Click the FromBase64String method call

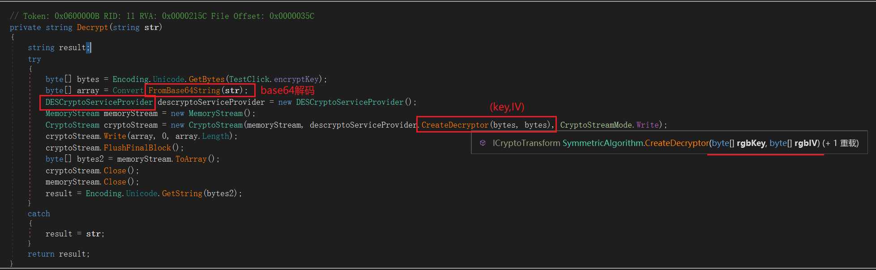(x=184, y=90)
